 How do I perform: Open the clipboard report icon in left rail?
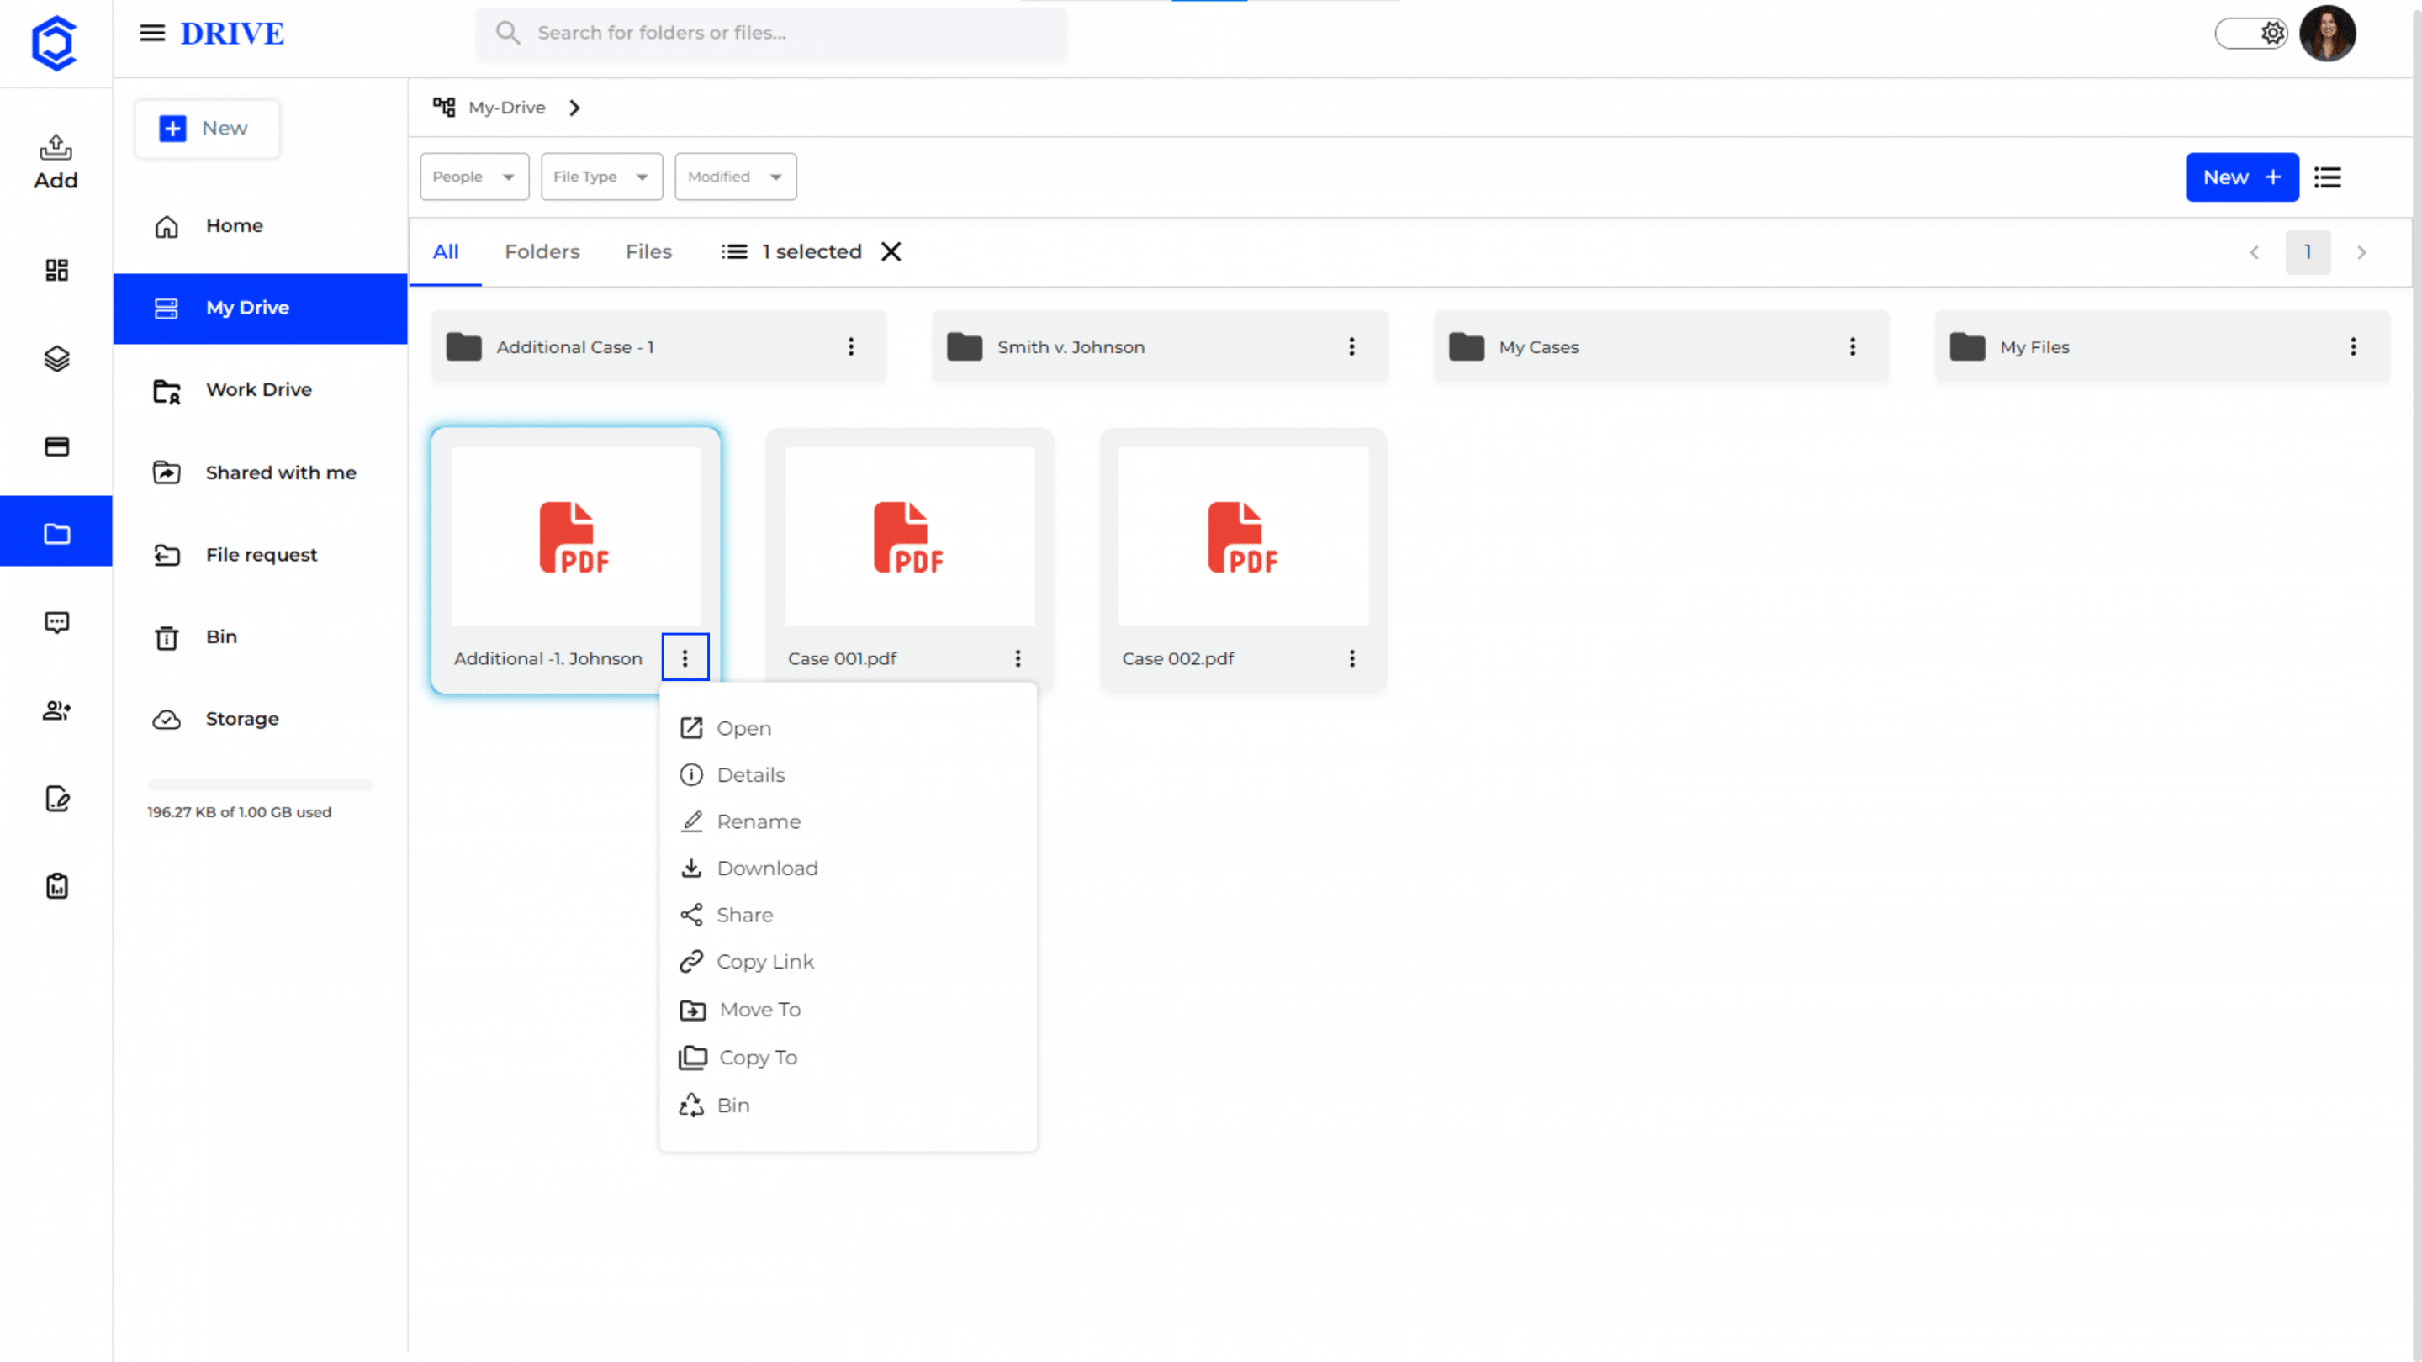point(56,886)
